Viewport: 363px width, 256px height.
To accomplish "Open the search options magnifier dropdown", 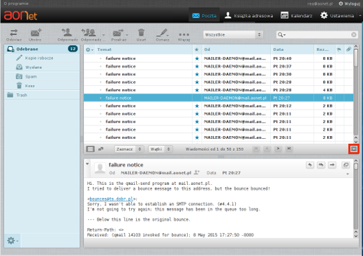I will point(281,35).
